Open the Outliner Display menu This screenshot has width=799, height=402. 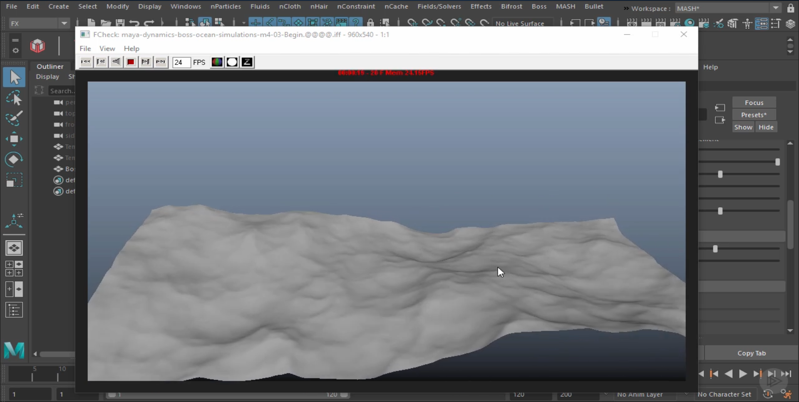(47, 77)
